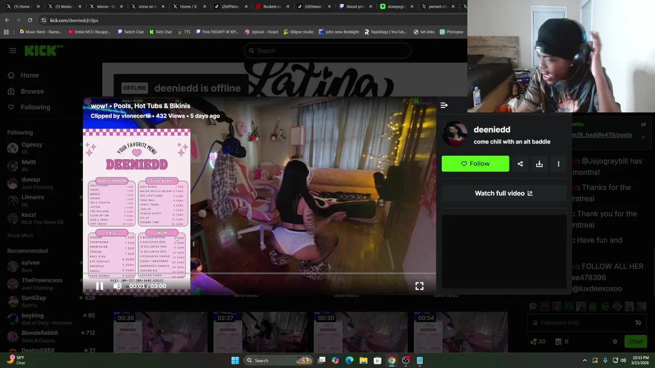Click the Kick search field

pos(327,51)
